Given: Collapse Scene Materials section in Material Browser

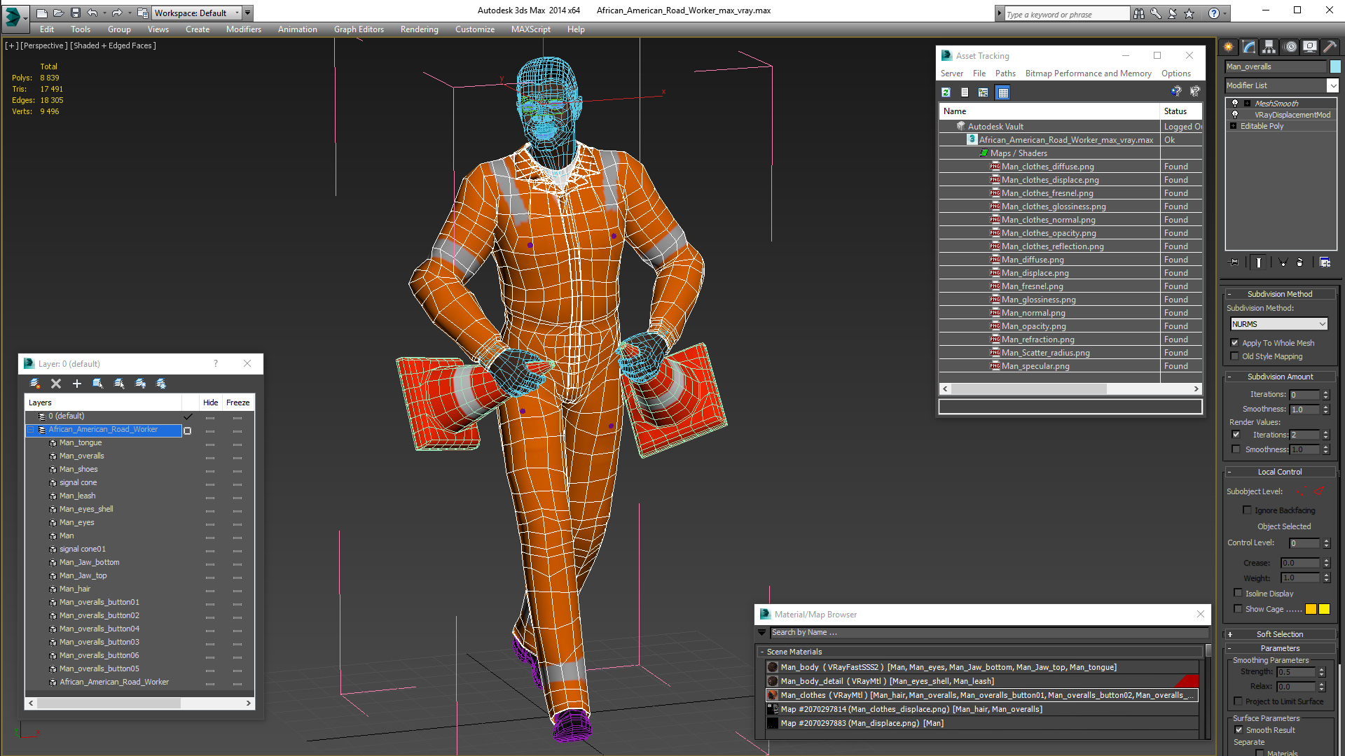Looking at the screenshot, I should pyautogui.click(x=762, y=652).
